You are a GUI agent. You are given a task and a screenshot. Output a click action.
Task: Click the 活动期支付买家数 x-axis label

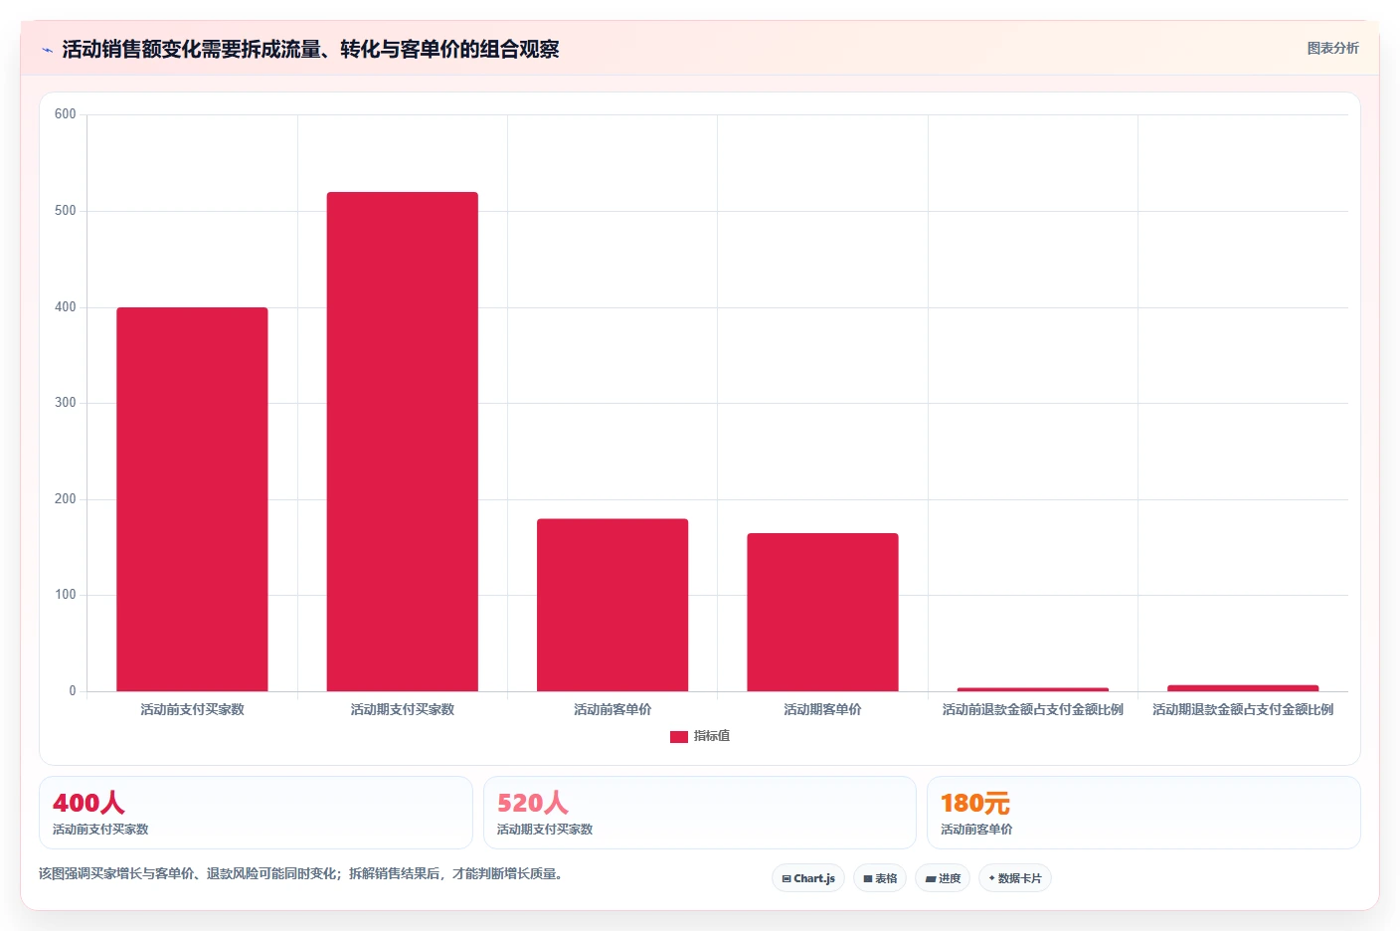(x=403, y=709)
